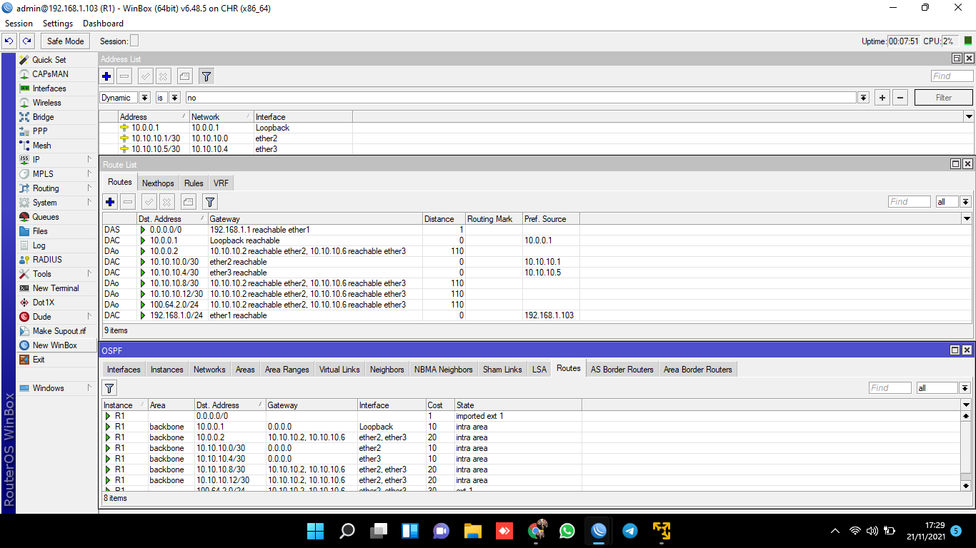
Task: Click the Find field in Address List
Action: (x=952, y=76)
